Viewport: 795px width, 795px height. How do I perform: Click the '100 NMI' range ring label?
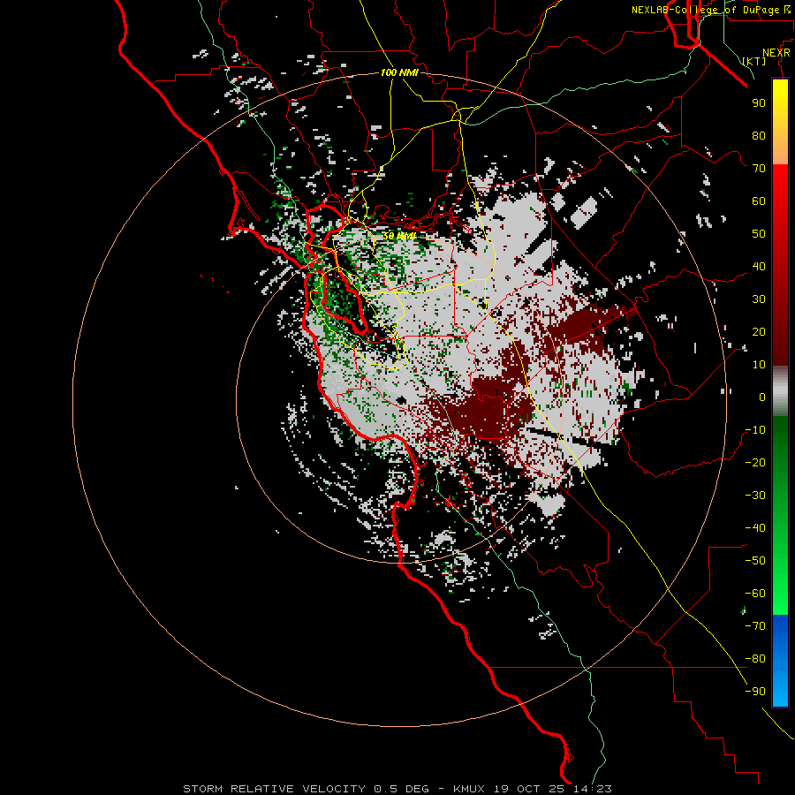399,72
